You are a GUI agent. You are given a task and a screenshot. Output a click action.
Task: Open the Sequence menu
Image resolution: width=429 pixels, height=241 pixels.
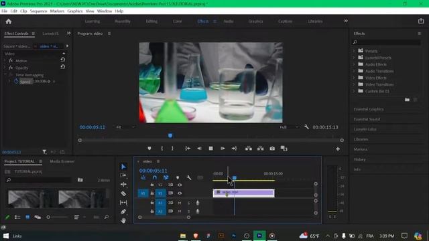(x=38, y=11)
